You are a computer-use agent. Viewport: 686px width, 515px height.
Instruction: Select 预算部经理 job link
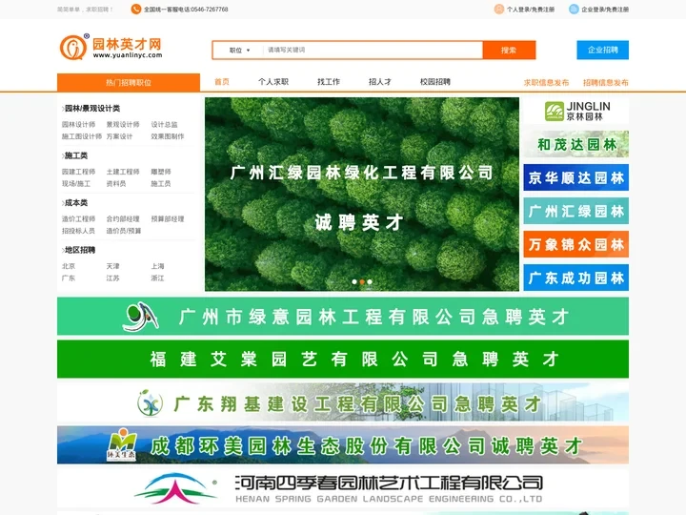coord(168,219)
